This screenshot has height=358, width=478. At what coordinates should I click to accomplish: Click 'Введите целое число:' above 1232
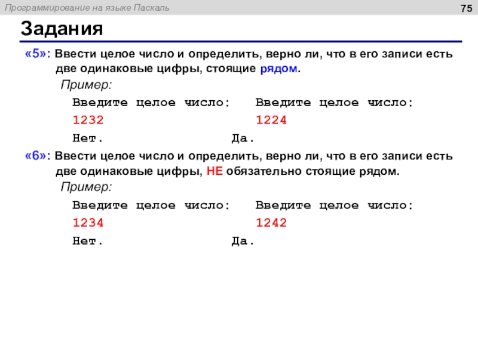point(151,103)
